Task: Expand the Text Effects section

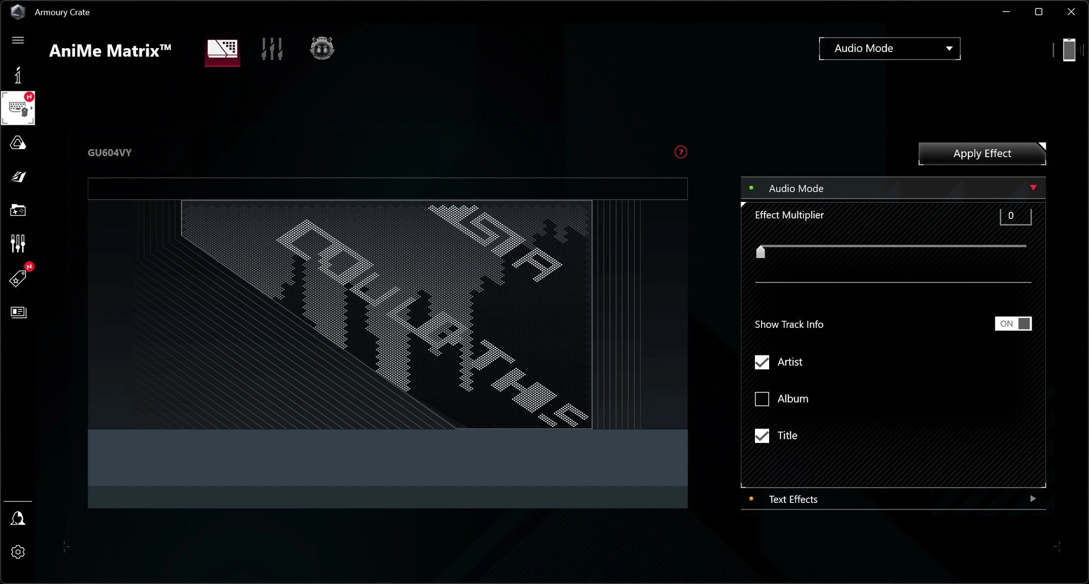Action: click(893, 499)
